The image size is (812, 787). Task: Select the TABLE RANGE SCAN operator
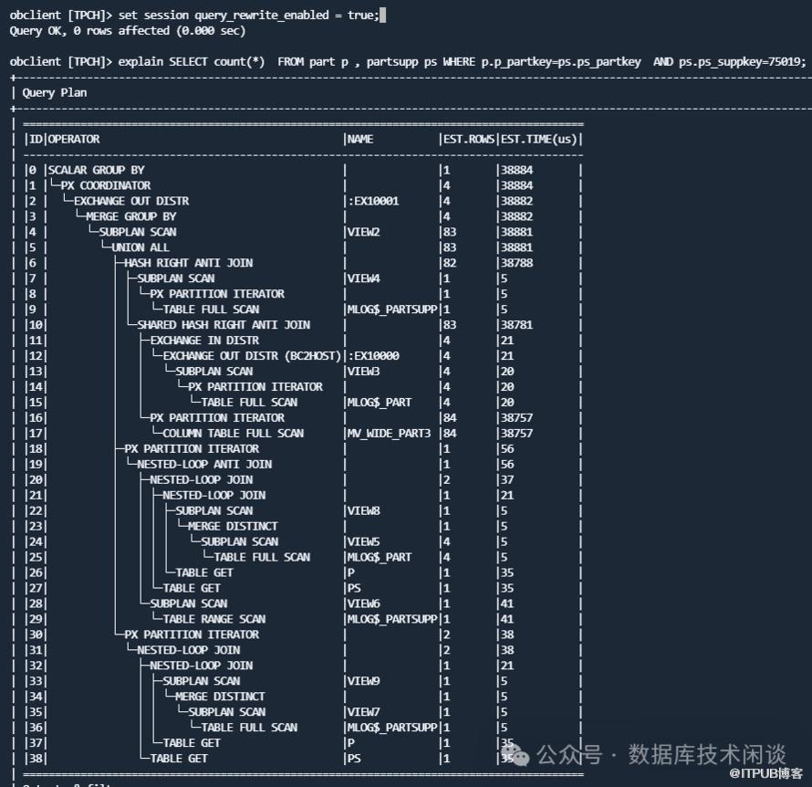click(x=213, y=619)
